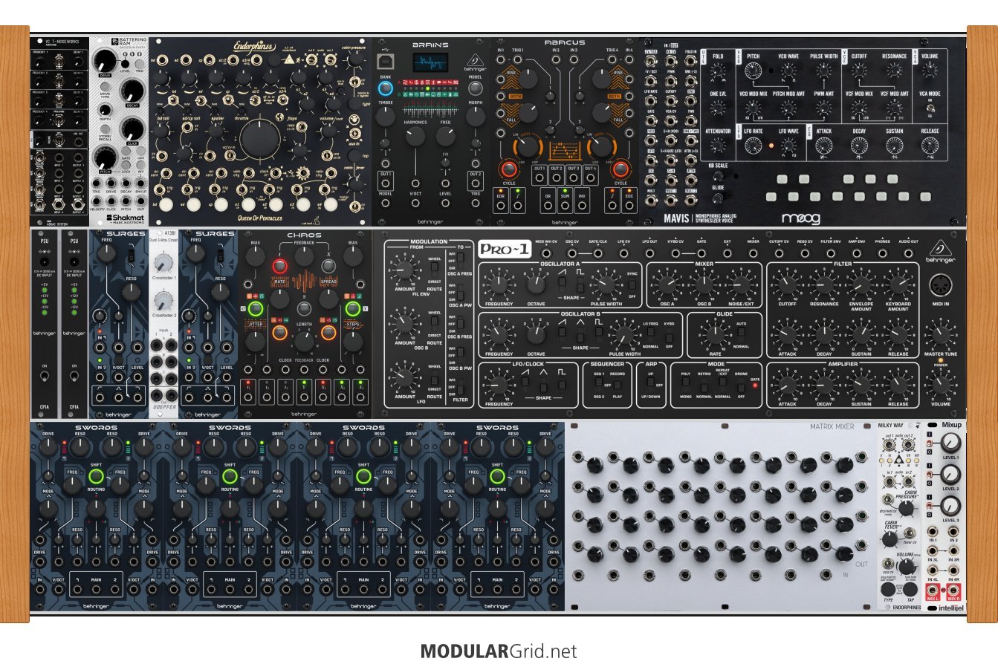This screenshot has width=998, height=667.
Task: Select the MIDI IN socket on the Pro-1
Action: tap(940, 286)
